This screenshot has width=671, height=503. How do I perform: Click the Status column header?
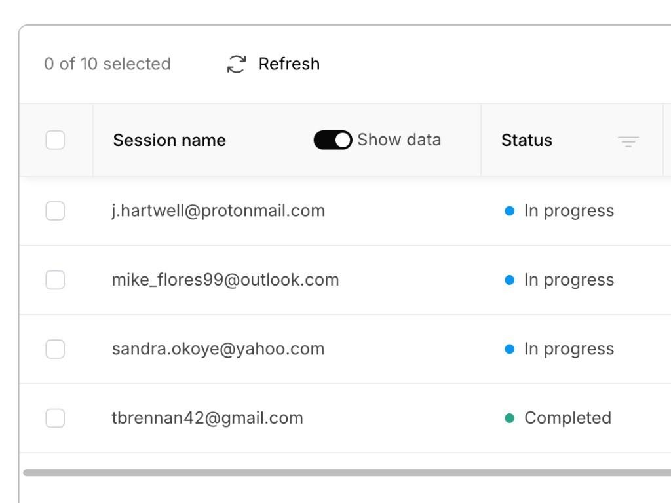(x=527, y=140)
